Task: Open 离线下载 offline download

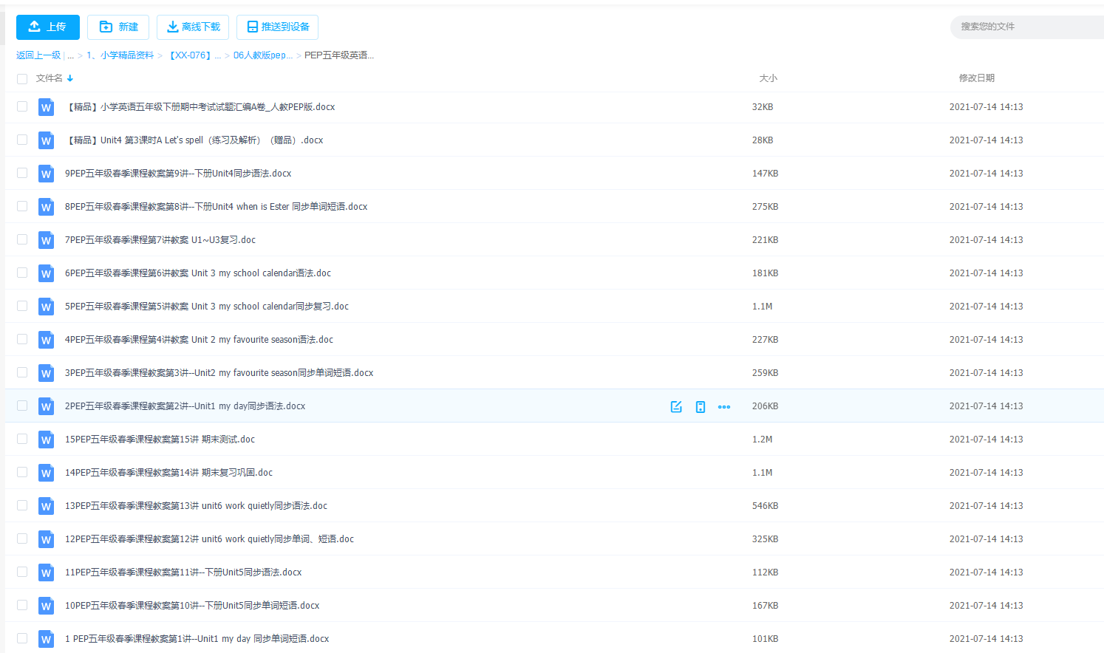Action: pos(193,27)
